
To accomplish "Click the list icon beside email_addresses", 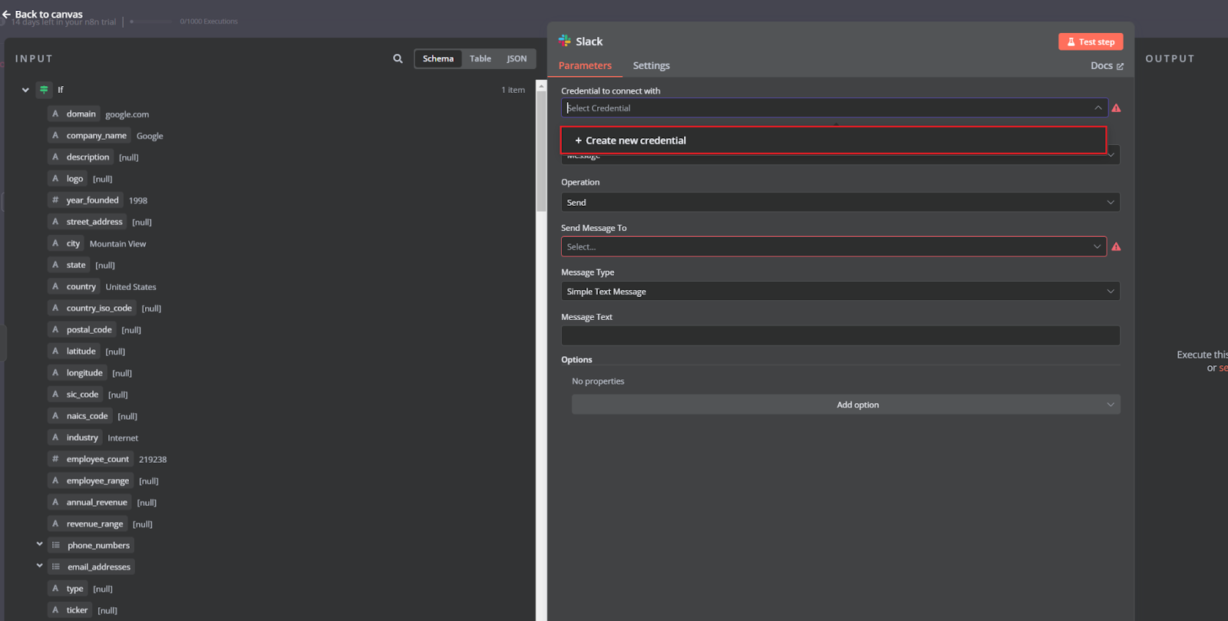I will [x=56, y=566].
